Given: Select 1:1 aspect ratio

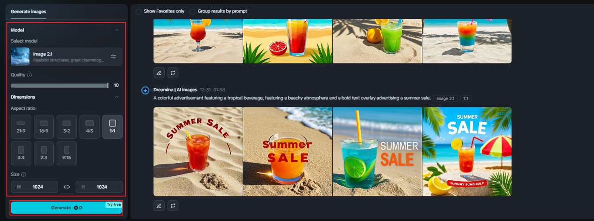Looking at the screenshot, I should 112,126.
